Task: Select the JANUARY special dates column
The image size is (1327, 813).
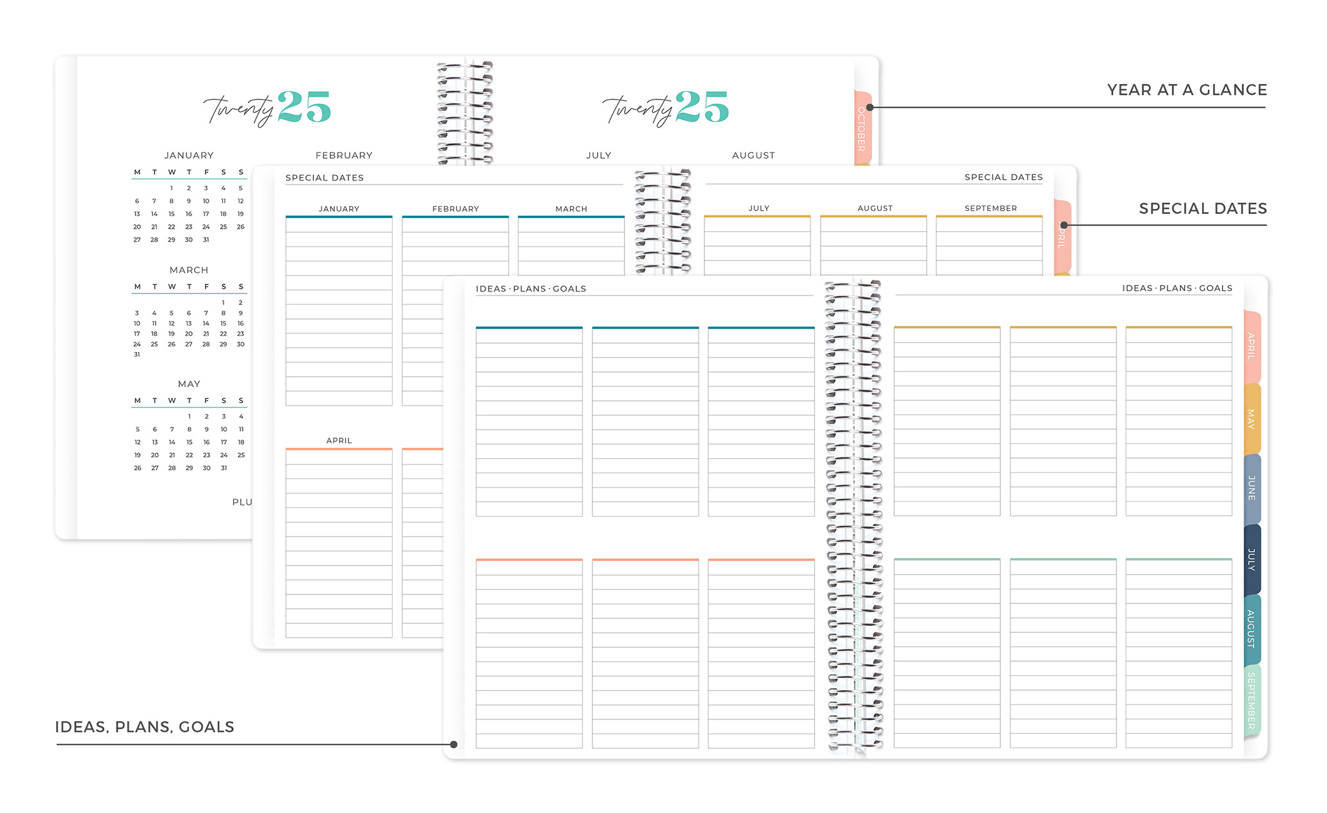Action: pos(338,308)
